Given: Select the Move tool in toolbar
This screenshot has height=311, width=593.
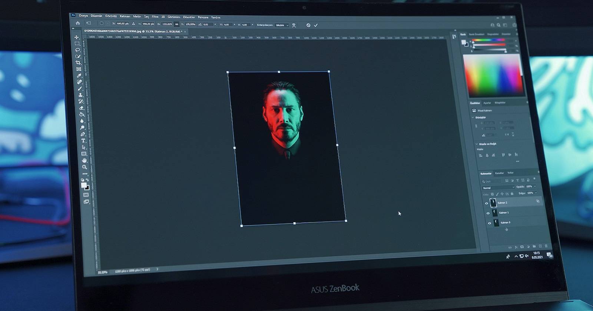Looking at the screenshot, I should pyautogui.click(x=77, y=37).
